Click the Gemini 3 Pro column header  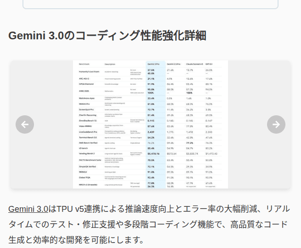pyautogui.click(x=153, y=64)
